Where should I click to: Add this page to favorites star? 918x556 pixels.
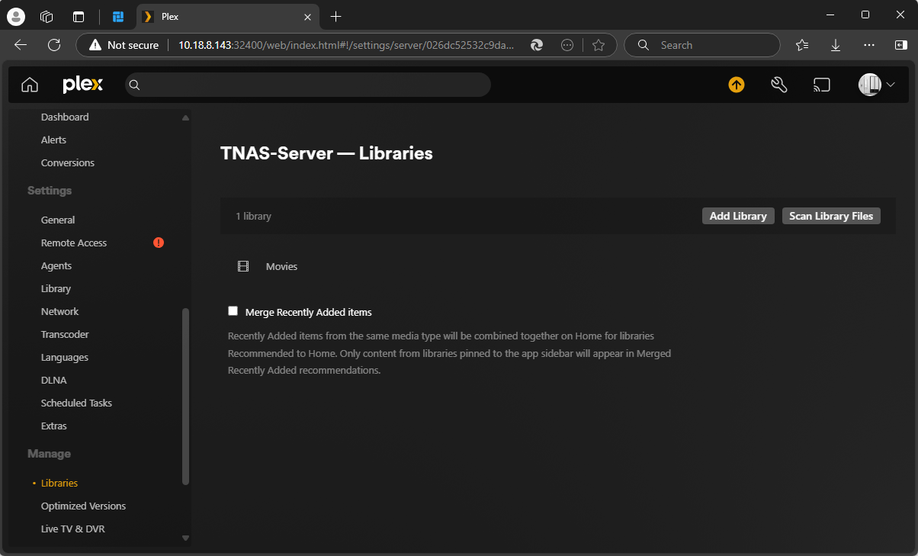pos(599,45)
